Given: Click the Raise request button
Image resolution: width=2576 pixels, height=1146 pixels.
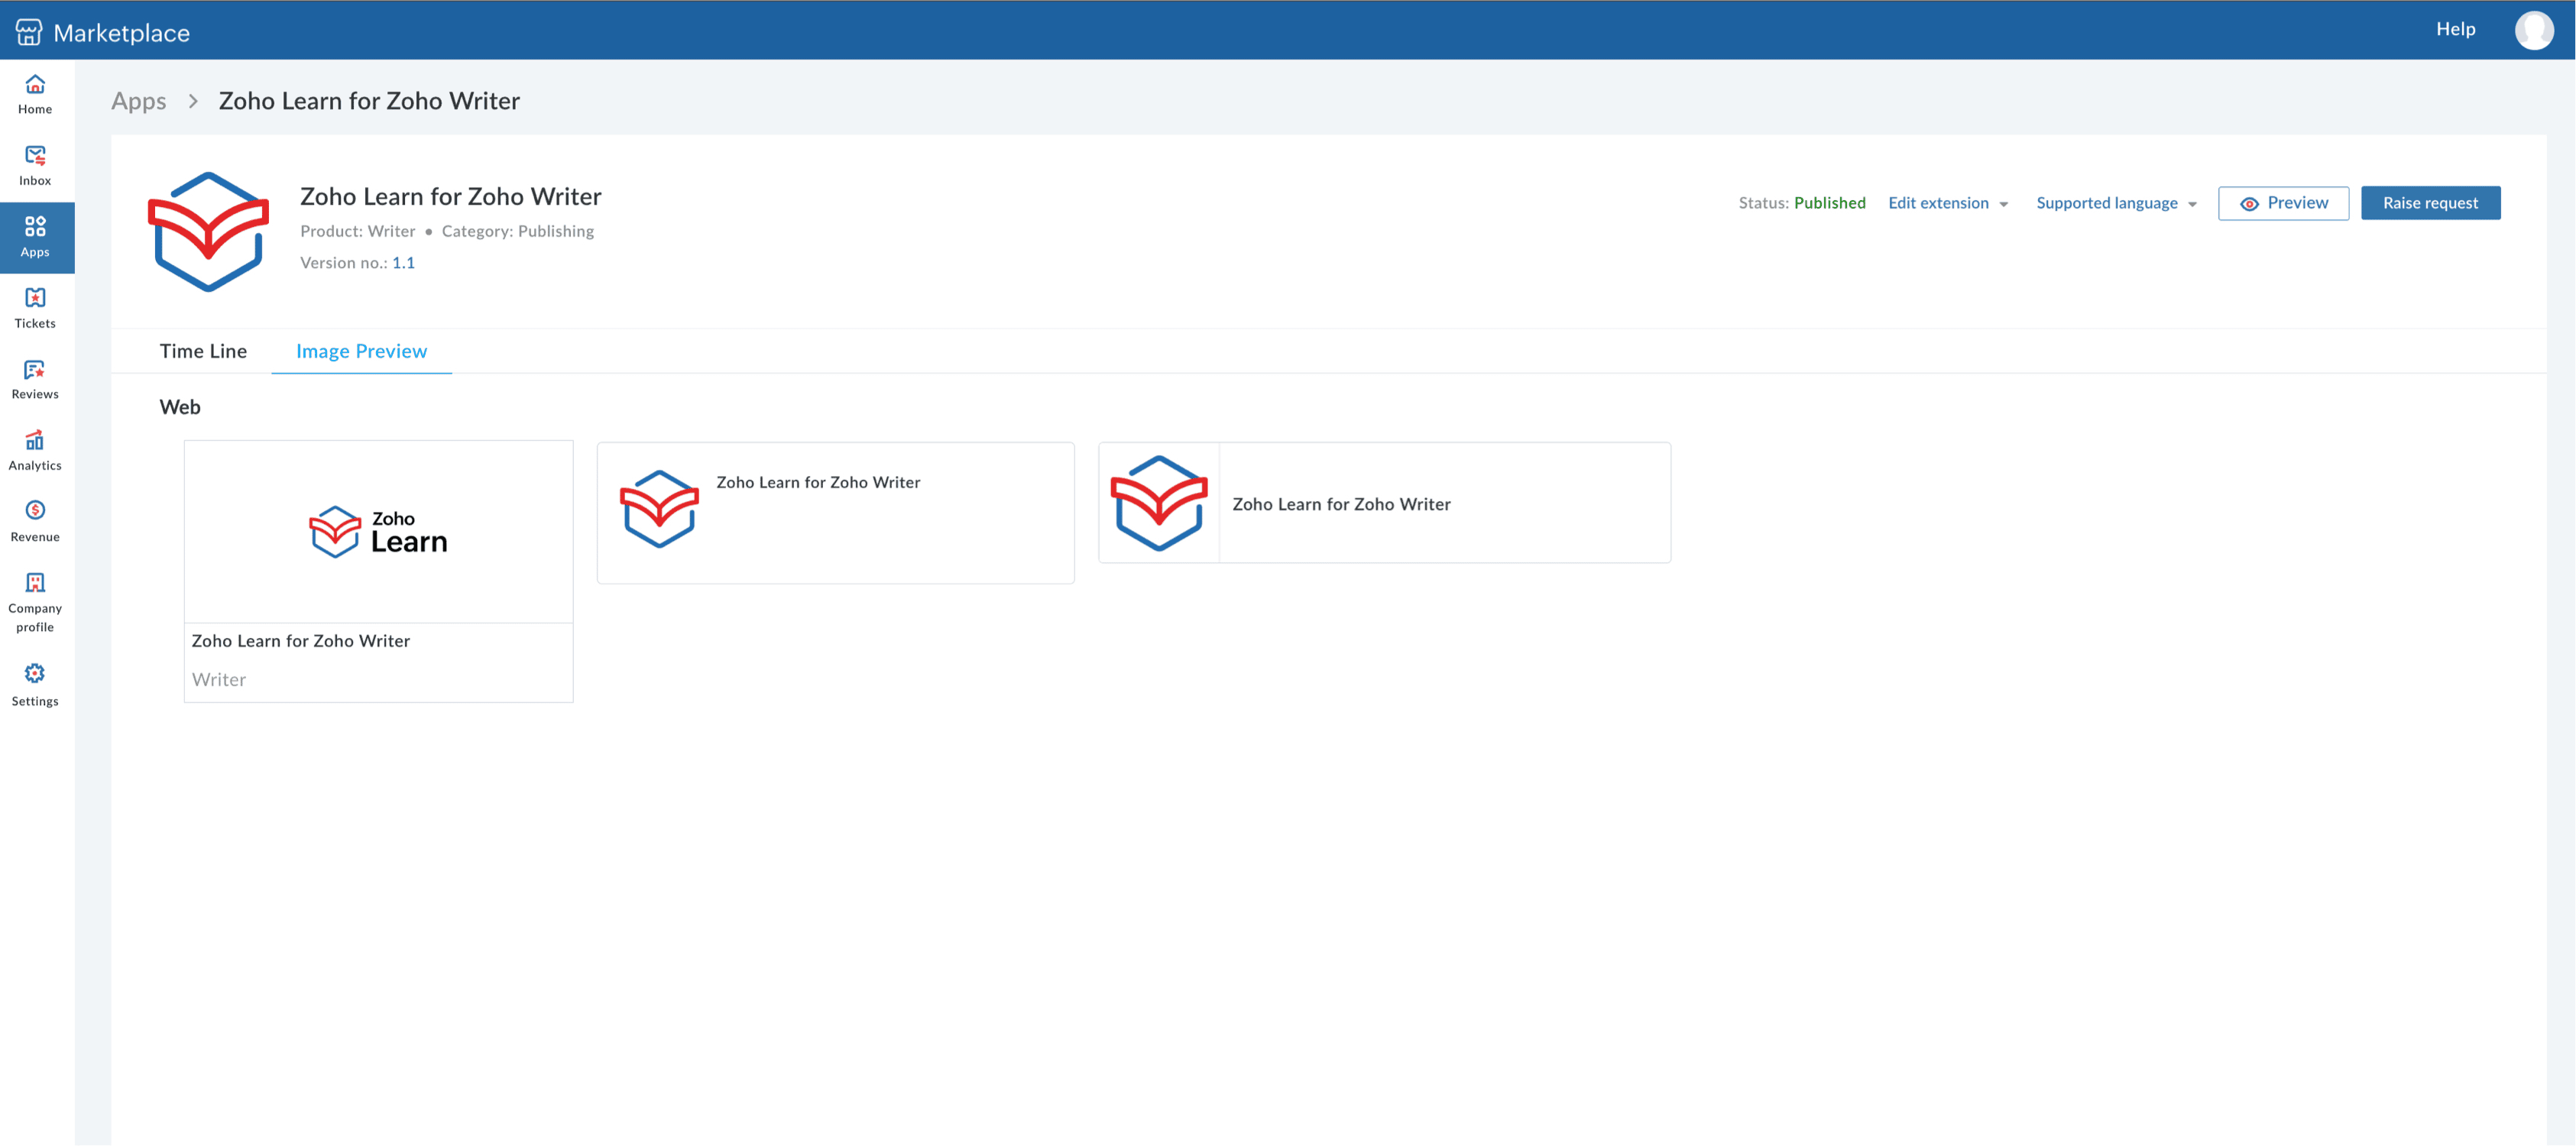Looking at the screenshot, I should coord(2430,203).
